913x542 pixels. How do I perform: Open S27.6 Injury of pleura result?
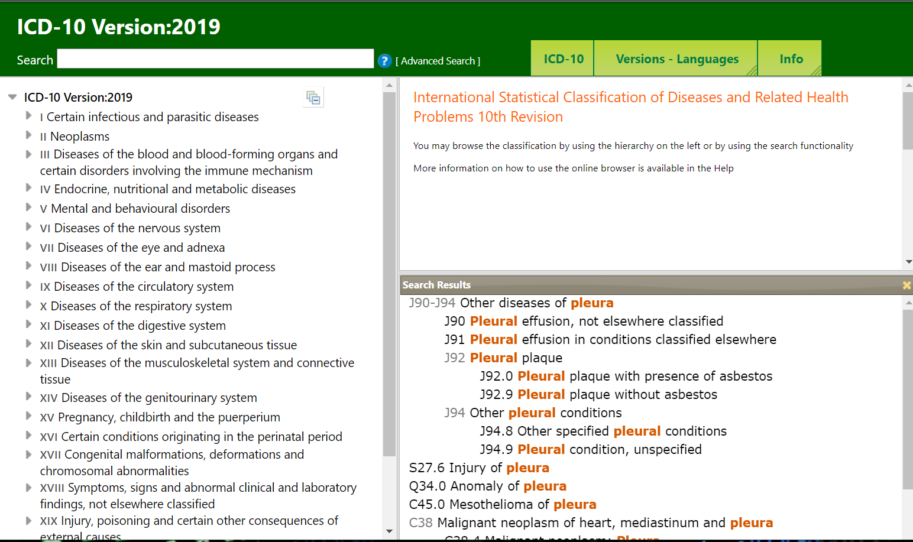pos(479,468)
